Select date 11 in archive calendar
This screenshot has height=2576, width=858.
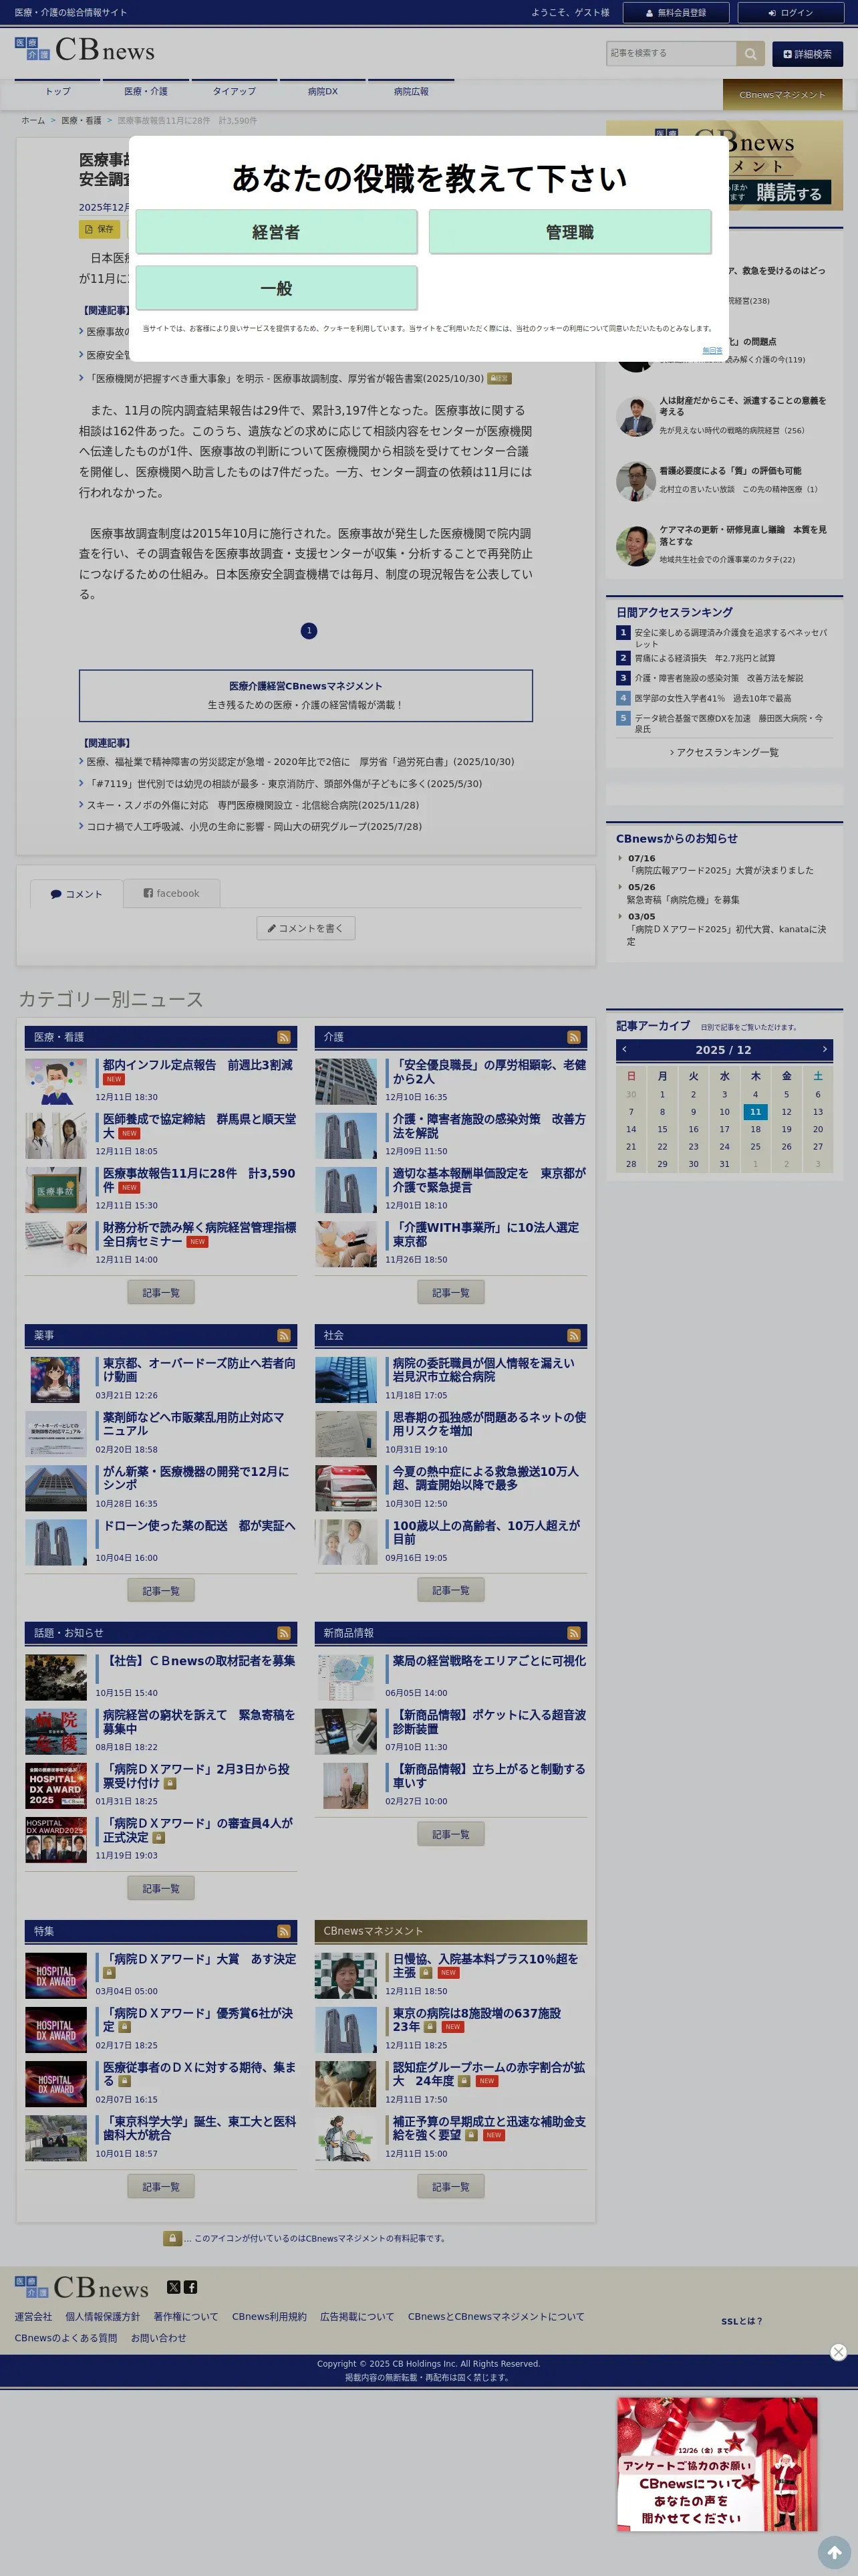click(x=755, y=1111)
